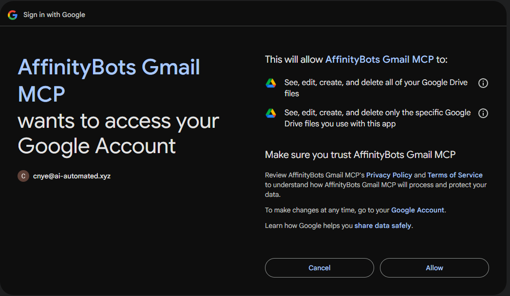510x296 pixels.
Task: Click AffinityBots Gmail MCP link in 'This will allow'
Action: (379, 59)
